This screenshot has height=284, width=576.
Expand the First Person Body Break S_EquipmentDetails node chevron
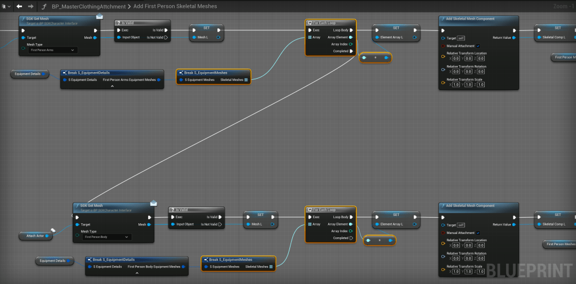(136, 273)
